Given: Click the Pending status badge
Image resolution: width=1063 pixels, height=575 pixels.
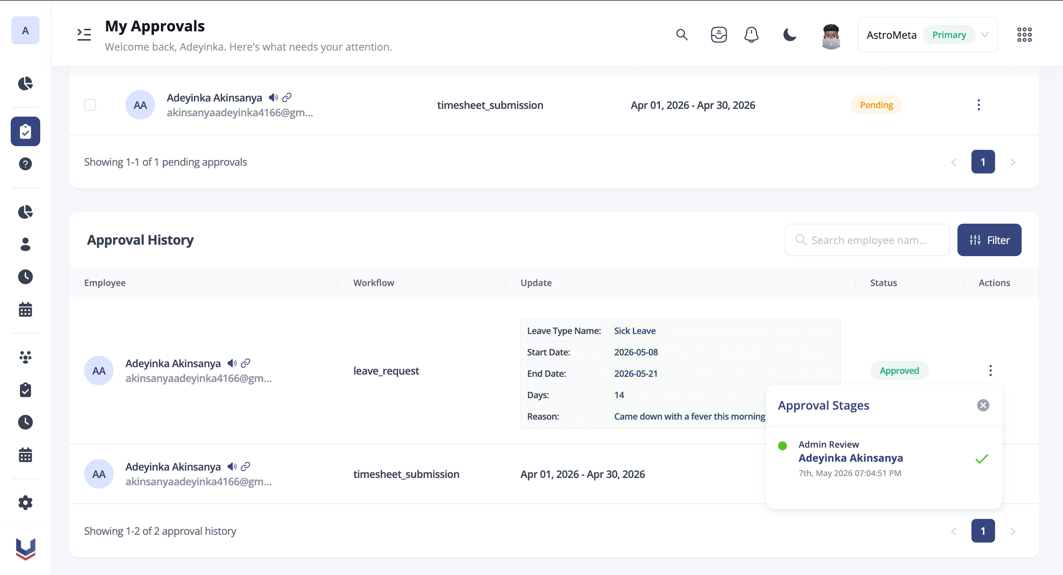Looking at the screenshot, I should pos(876,105).
